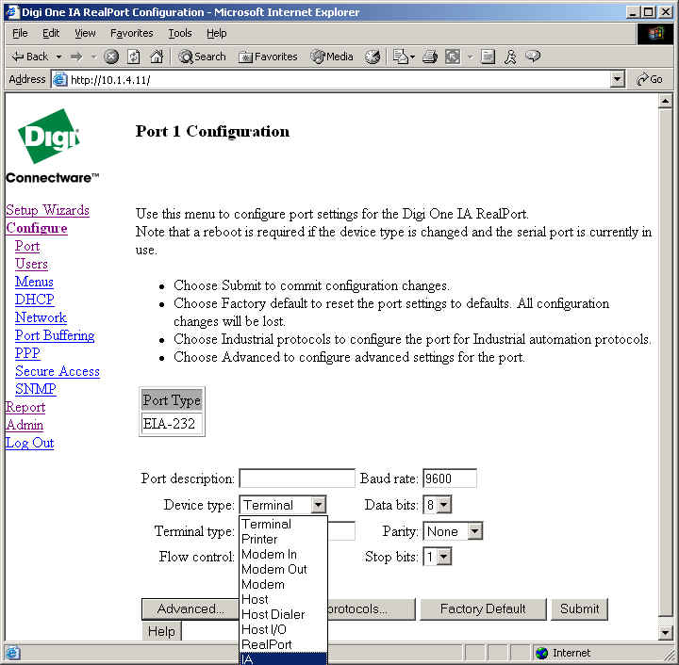
Task: Click the Print toolbar icon
Action: tap(430, 57)
